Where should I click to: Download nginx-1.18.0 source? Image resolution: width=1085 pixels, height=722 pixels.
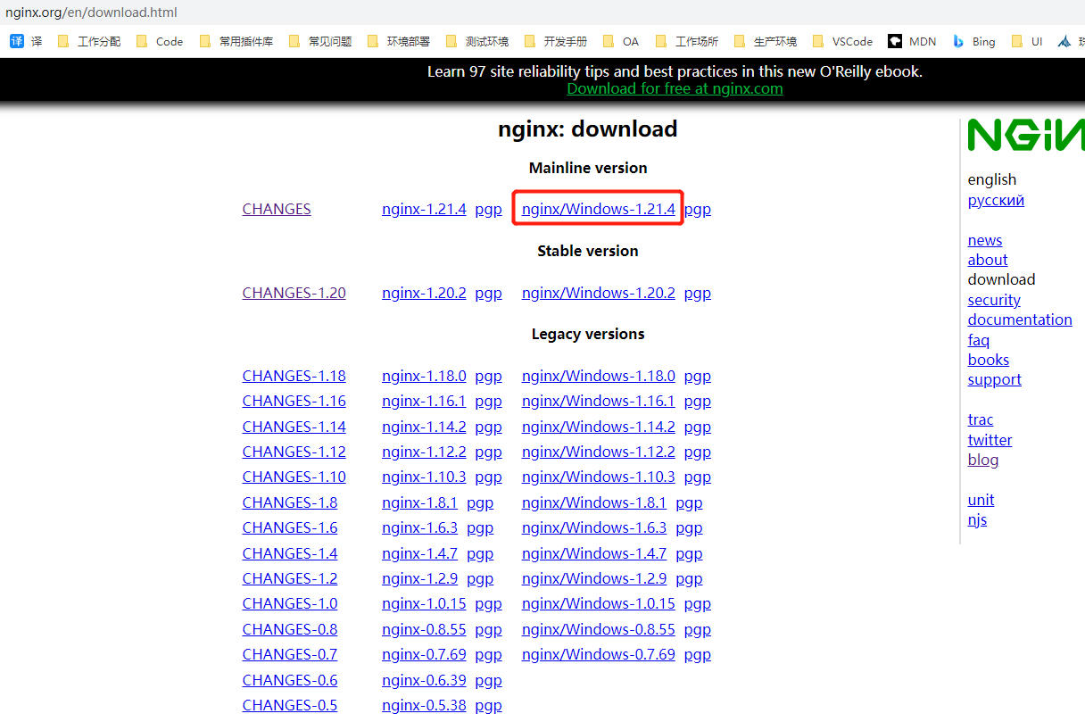(424, 376)
